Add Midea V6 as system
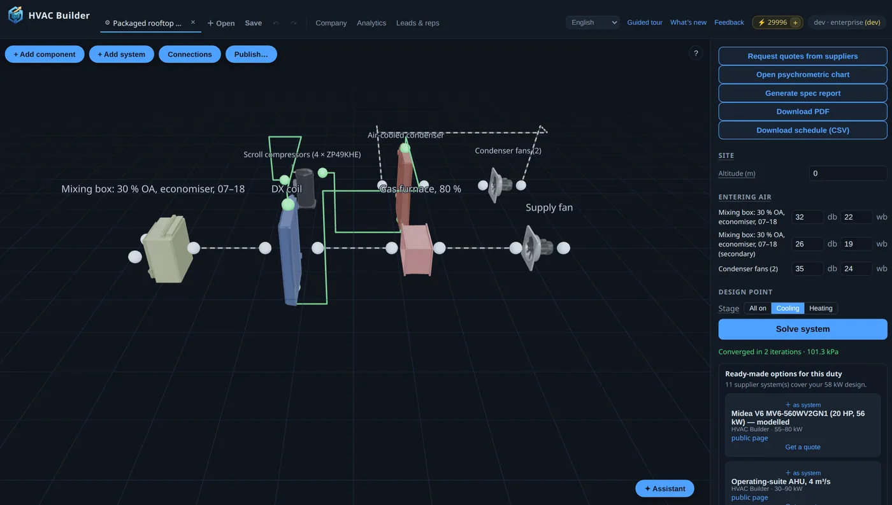The width and height of the screenshot is (892, 505). click(803, 405)
